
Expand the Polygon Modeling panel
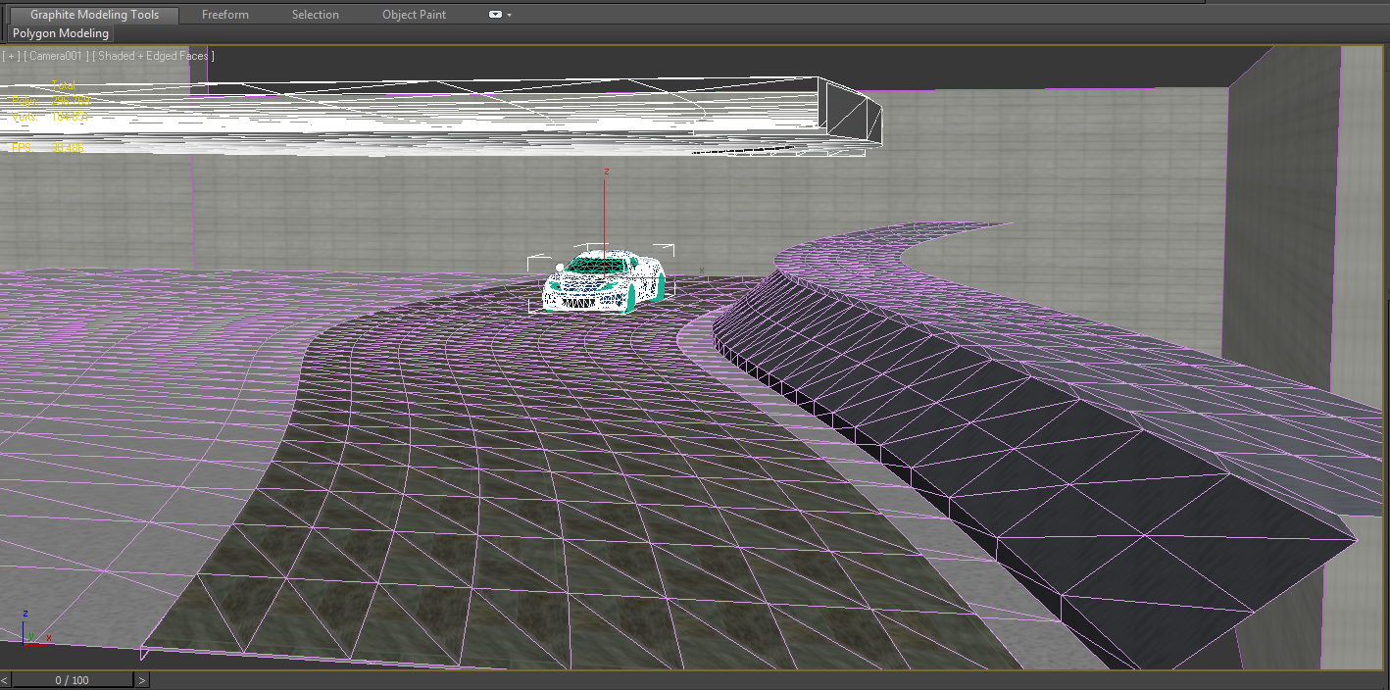coord(61,33)
